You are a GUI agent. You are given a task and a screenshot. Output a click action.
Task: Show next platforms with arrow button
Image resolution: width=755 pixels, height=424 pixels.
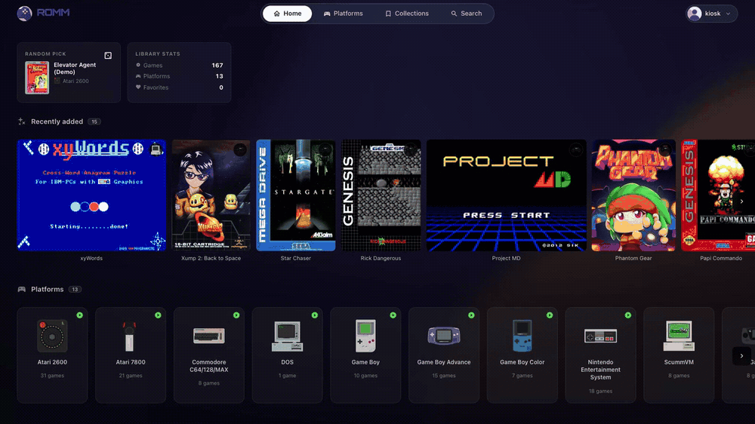click(741, 356)
